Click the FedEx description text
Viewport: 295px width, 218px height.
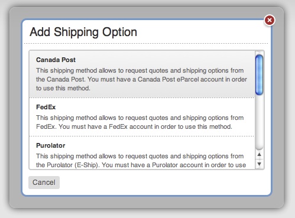coord(140,122)
